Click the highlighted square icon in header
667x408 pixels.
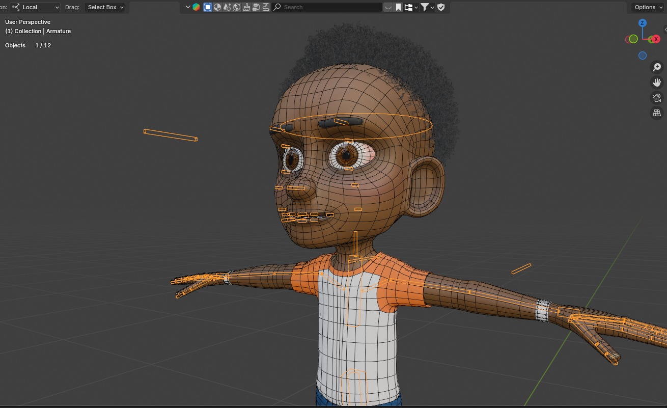point(208,7)
